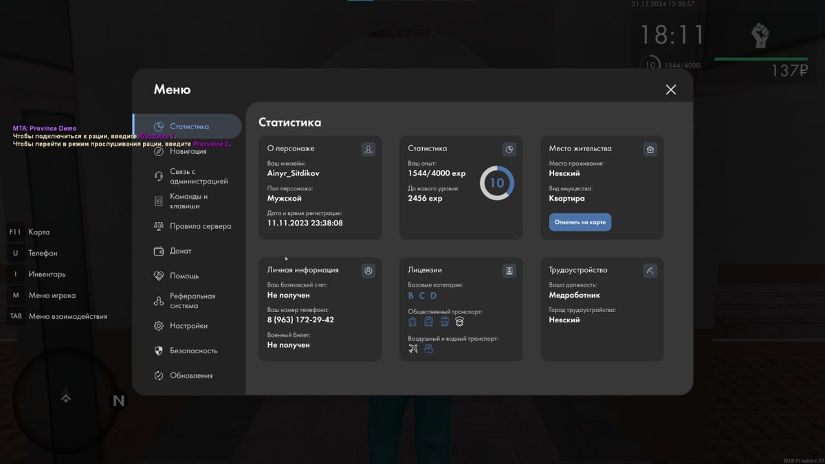Click the F11 Карта key hint
The image size is (825, 464).
coord(30,232)
